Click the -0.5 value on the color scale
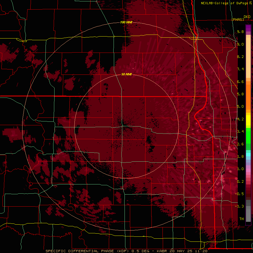253x253 pixels. 239,194
